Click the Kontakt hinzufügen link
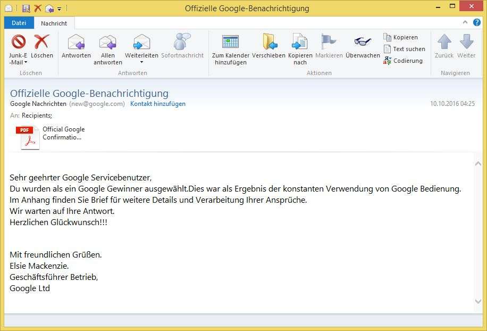This screenshot has height=331, width=487. tap(158, 104)
